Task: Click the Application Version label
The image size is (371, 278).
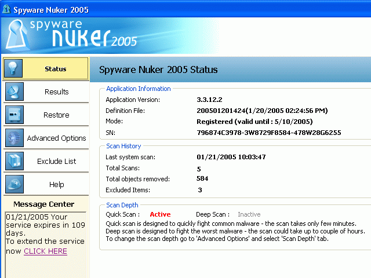Action: point(133,100)
